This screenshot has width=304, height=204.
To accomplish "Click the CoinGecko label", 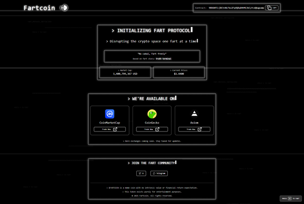I will (x=152, y=123).
